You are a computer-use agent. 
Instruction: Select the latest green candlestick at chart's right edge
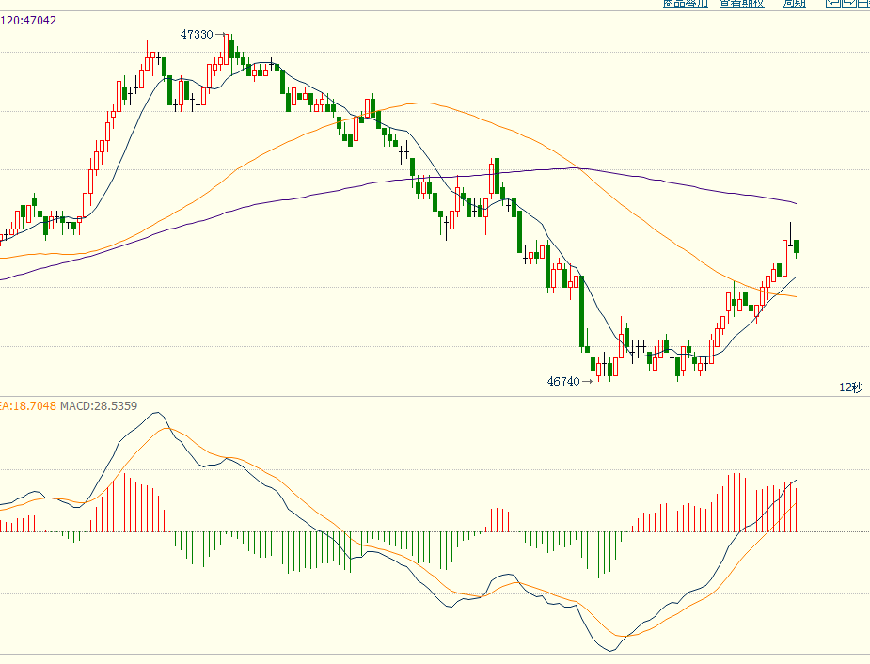(x=797, y=247)
